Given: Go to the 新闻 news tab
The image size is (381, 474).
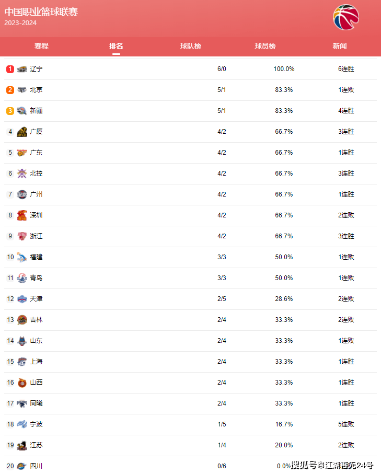Looking at the screenshot, I should click(x=340, y=46).
